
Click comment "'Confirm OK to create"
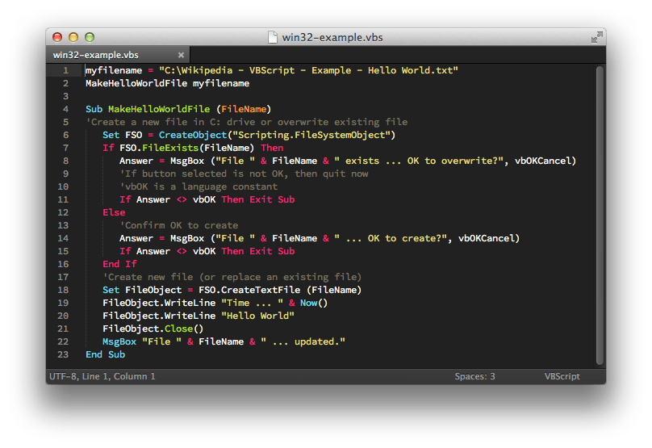pyautogui.click(x=179, y=225)
